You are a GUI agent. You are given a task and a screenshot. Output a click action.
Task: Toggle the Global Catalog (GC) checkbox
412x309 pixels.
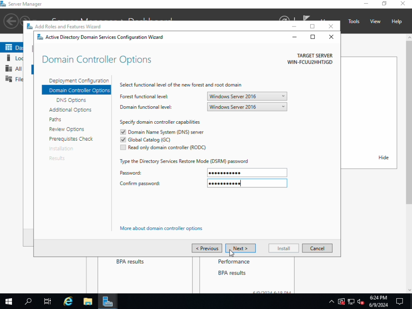coord(123,139)
